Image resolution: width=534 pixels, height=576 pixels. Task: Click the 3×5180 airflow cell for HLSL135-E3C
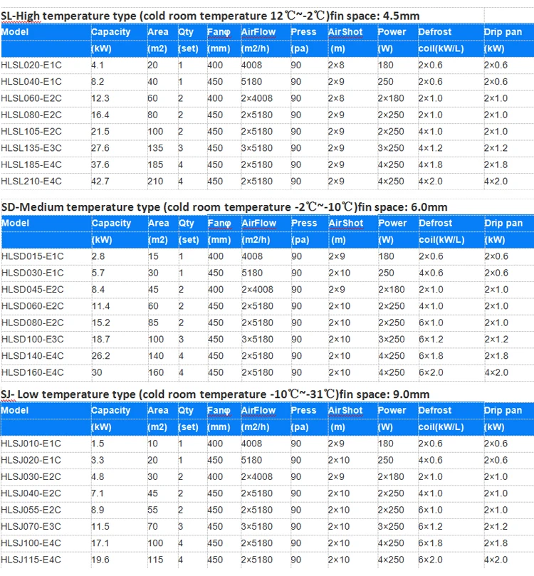click(258, 148)
